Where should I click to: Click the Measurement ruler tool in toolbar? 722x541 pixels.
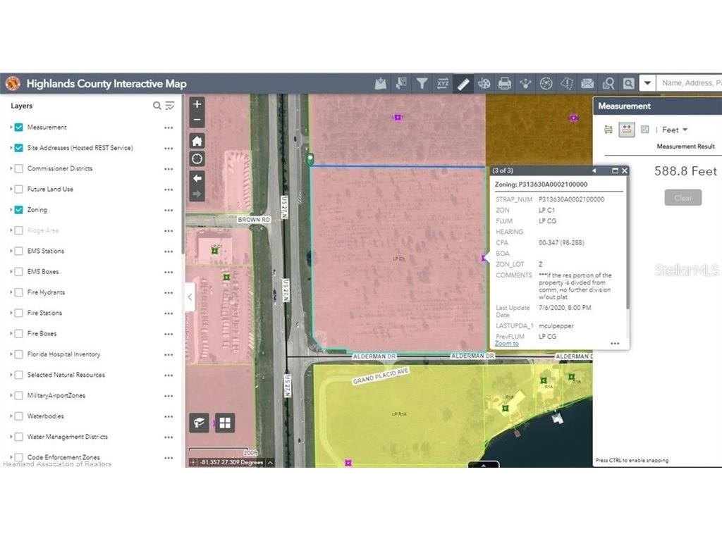(x=463, y=84)
